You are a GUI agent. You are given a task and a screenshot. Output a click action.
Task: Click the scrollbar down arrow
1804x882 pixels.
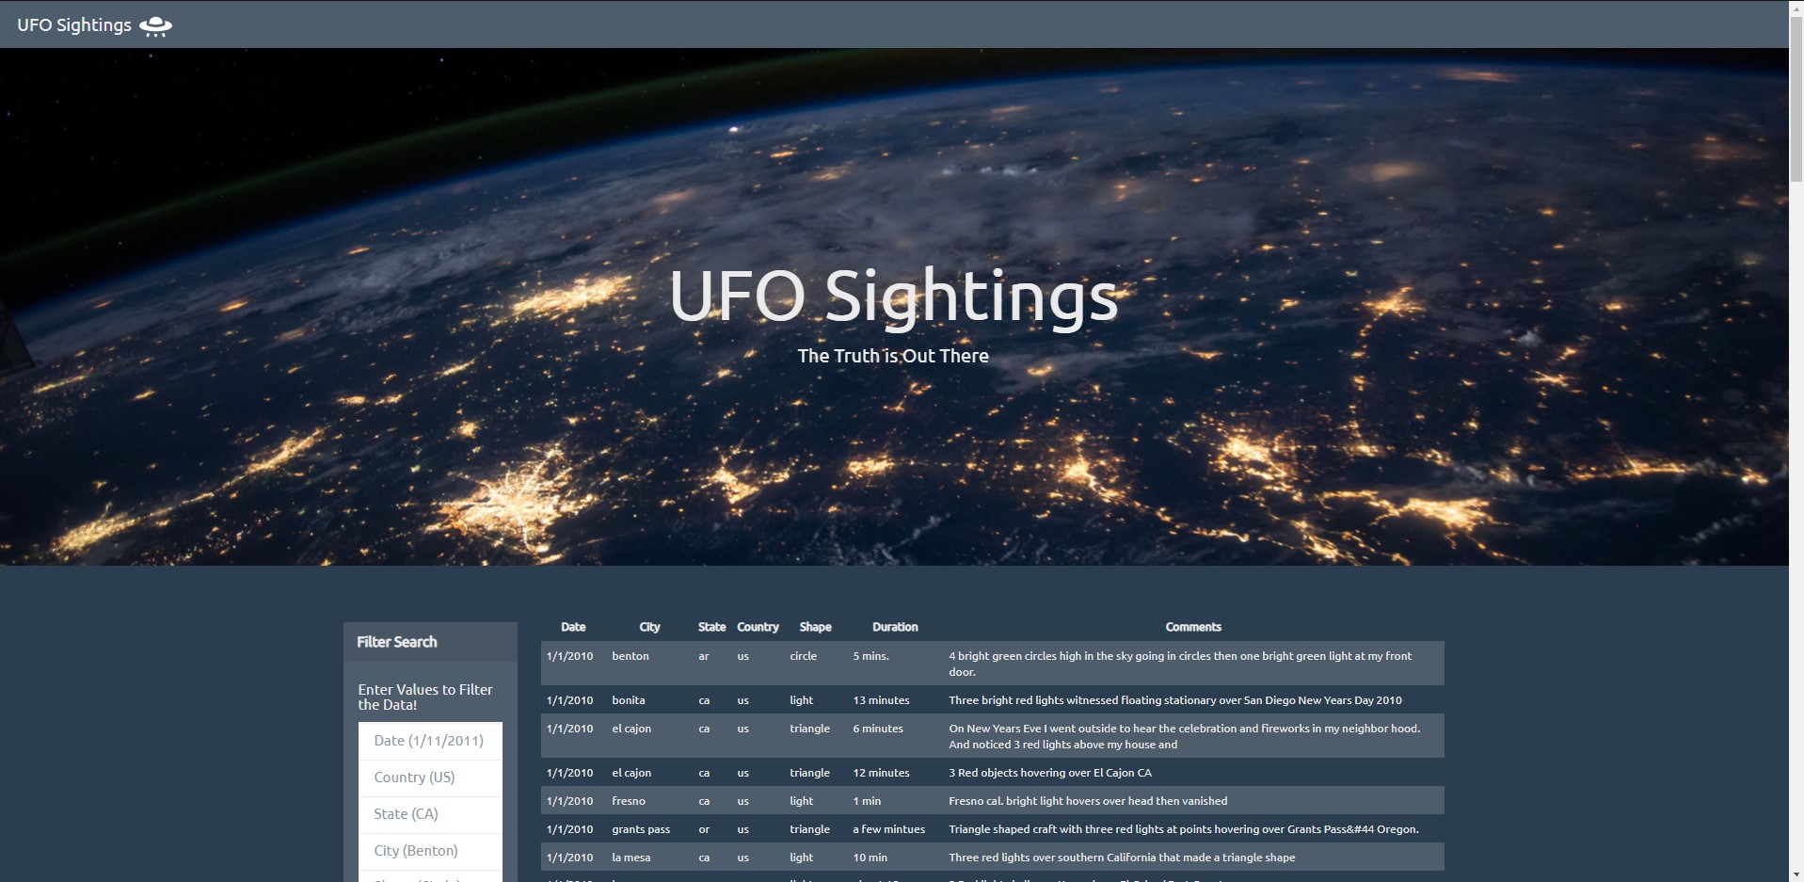pos(1796,874)
